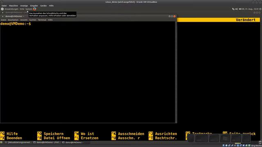262x147 pixels.
Task: Open VirtualBox Geräte menu
Action: tap(43, 6)
